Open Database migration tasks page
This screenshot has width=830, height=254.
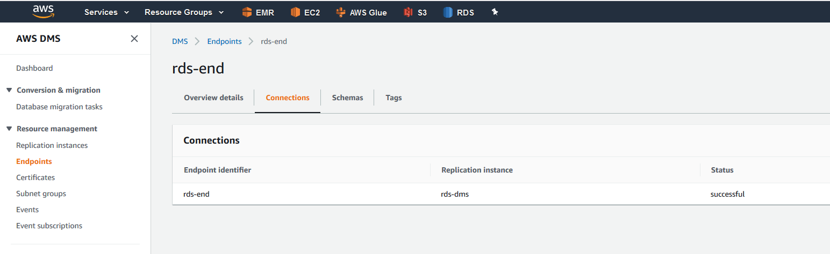pyautogui.click(x=59, y=107)
